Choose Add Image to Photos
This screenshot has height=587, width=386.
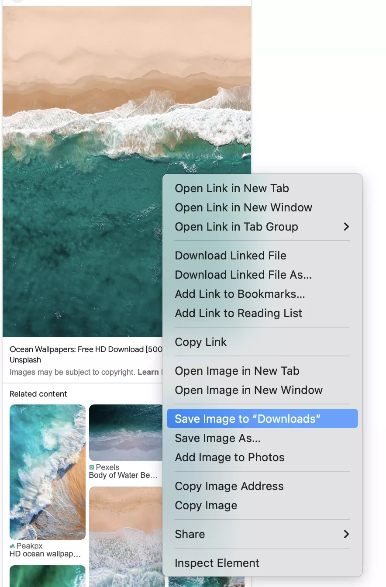[x=229, y=457]
